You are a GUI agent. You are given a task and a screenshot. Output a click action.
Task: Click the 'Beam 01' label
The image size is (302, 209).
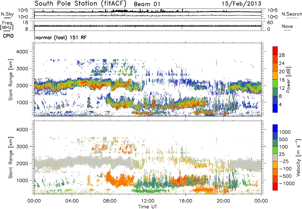(147, 4)
